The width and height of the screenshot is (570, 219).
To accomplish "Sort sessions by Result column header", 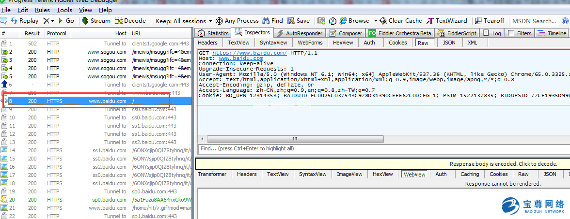I will [x=32, y=33].
